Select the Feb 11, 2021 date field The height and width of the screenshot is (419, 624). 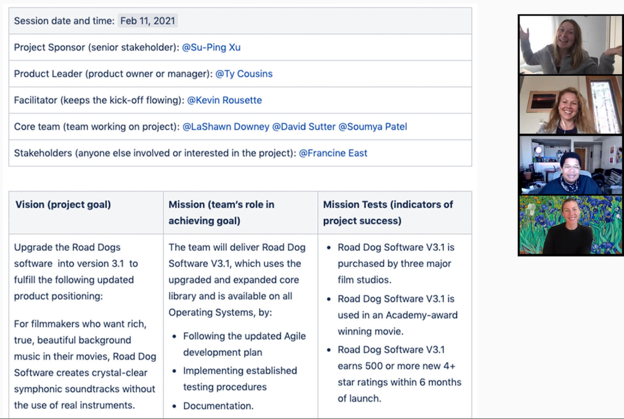click(148, 21)
